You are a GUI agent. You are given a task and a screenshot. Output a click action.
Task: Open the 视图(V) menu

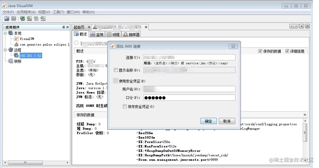(x=44, y=12)
